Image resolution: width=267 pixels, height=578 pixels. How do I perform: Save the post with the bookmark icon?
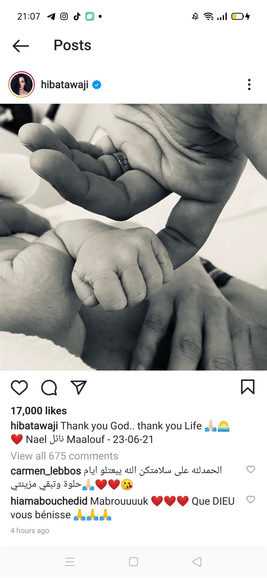tap(248, 387)
